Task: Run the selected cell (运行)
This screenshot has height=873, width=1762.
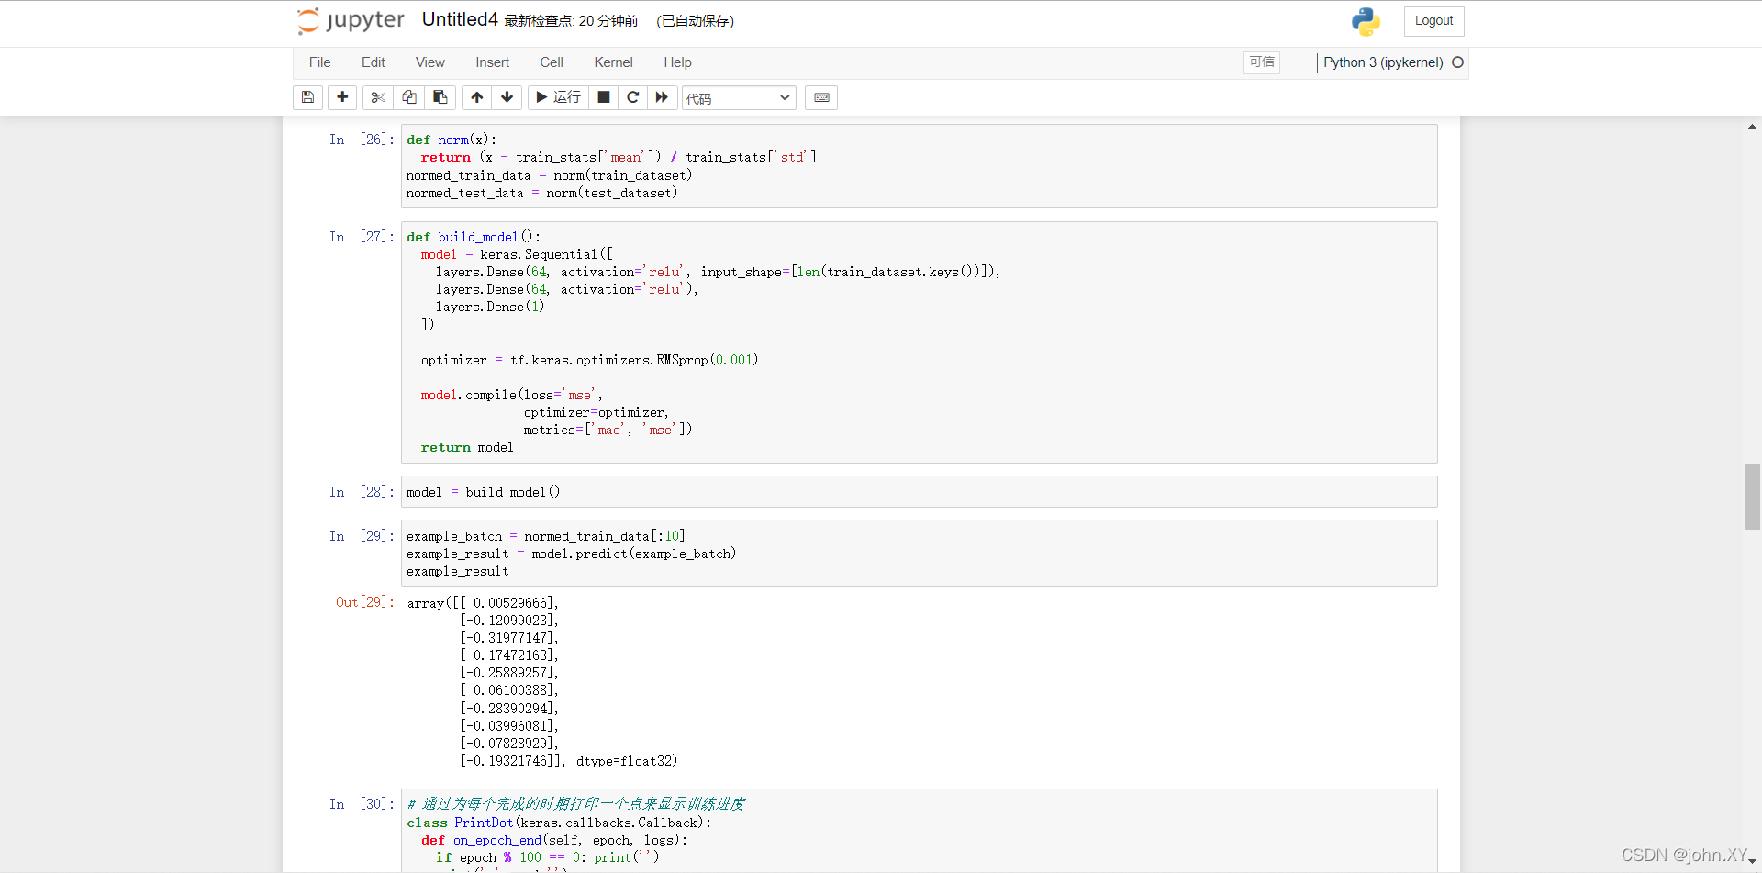Action: (558, 97)
